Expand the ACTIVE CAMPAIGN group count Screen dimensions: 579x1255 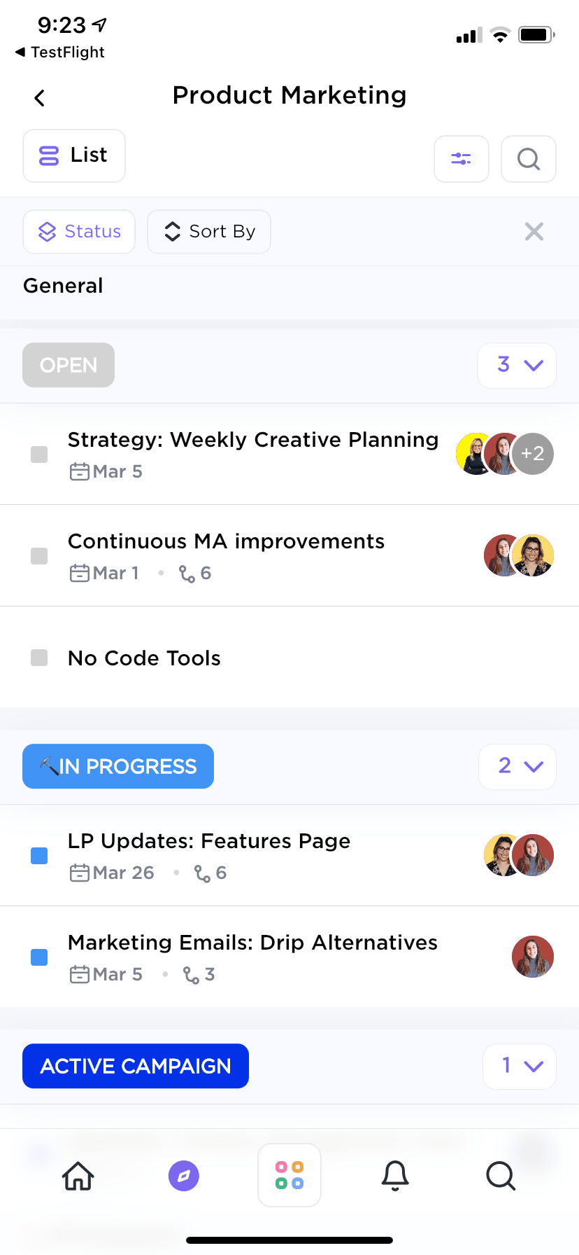520,1066
